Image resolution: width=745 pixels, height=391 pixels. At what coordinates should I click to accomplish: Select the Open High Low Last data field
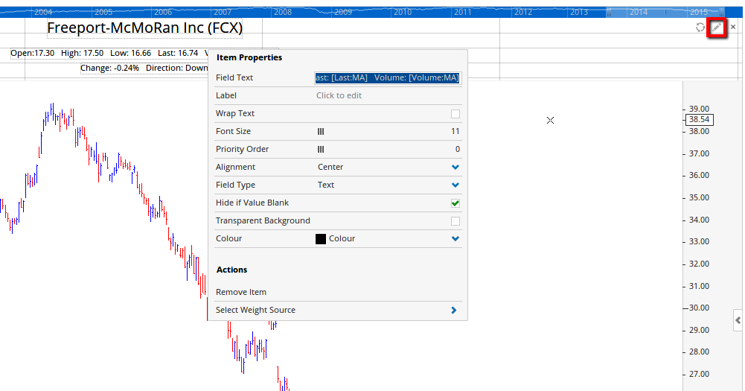(x=109, y=54)
